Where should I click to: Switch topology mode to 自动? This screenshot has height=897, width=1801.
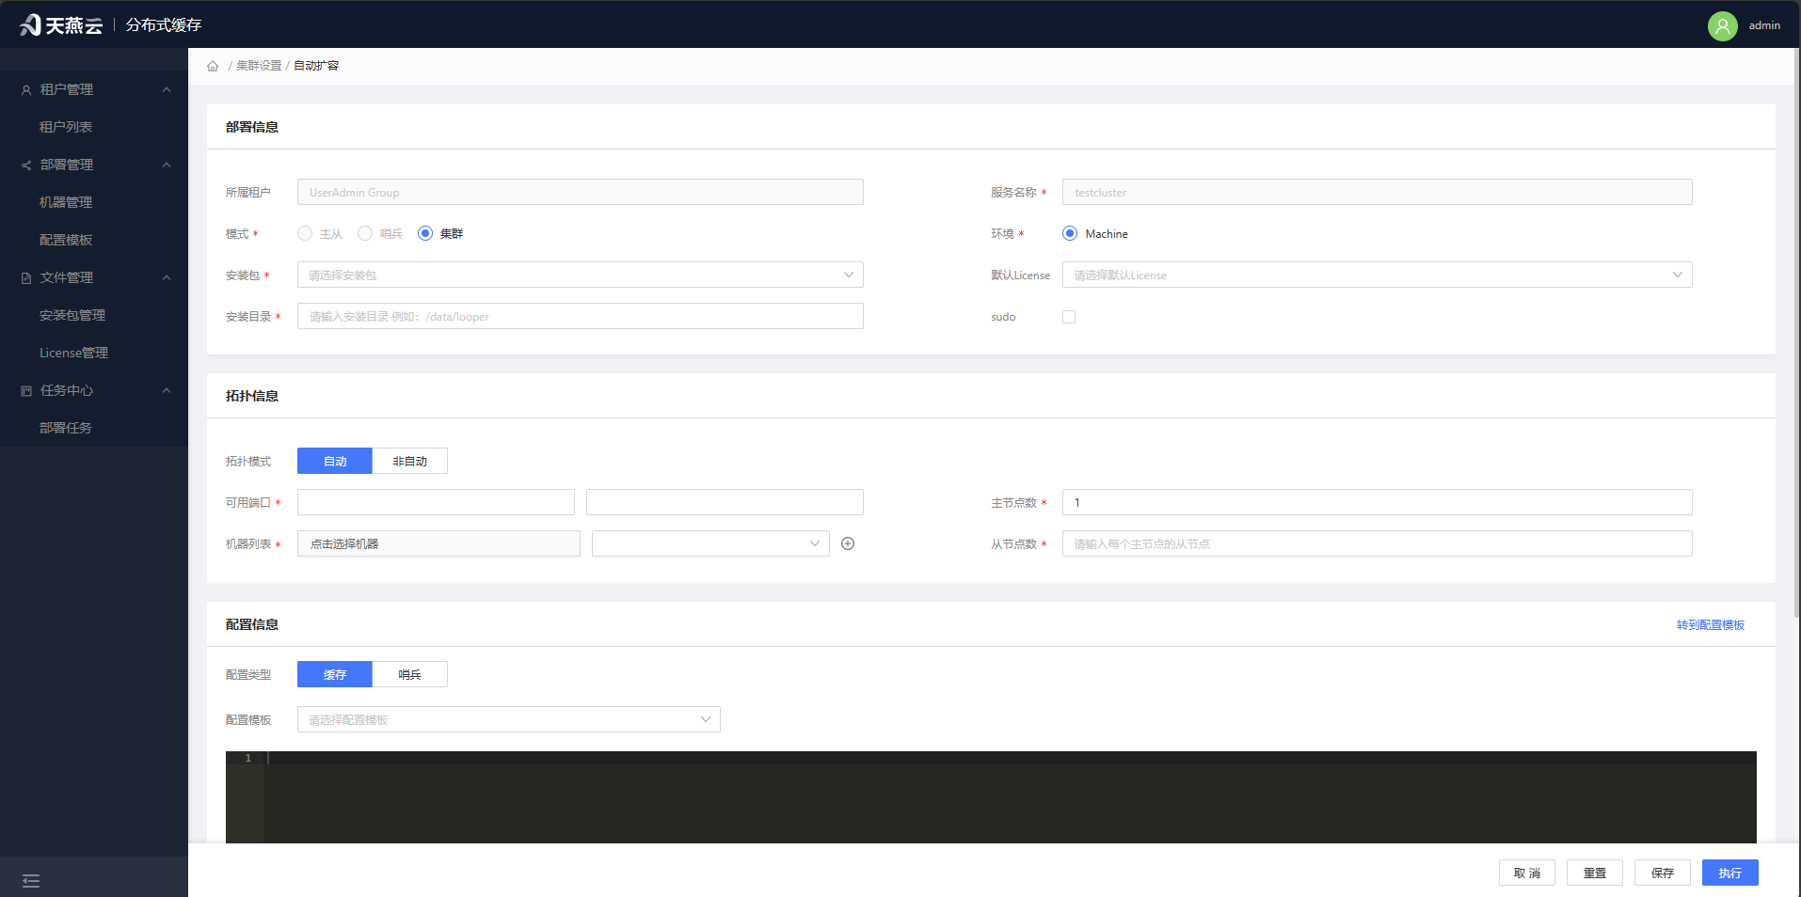335,461
